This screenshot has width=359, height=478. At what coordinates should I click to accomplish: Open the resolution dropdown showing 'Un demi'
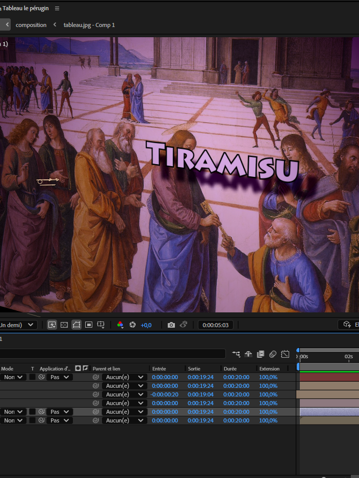tap(18, 325)
